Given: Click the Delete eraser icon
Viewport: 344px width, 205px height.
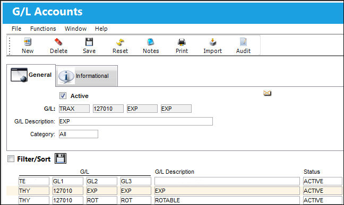Looking at the screenshot, I should pyautogui.click(x=58, y=42).
